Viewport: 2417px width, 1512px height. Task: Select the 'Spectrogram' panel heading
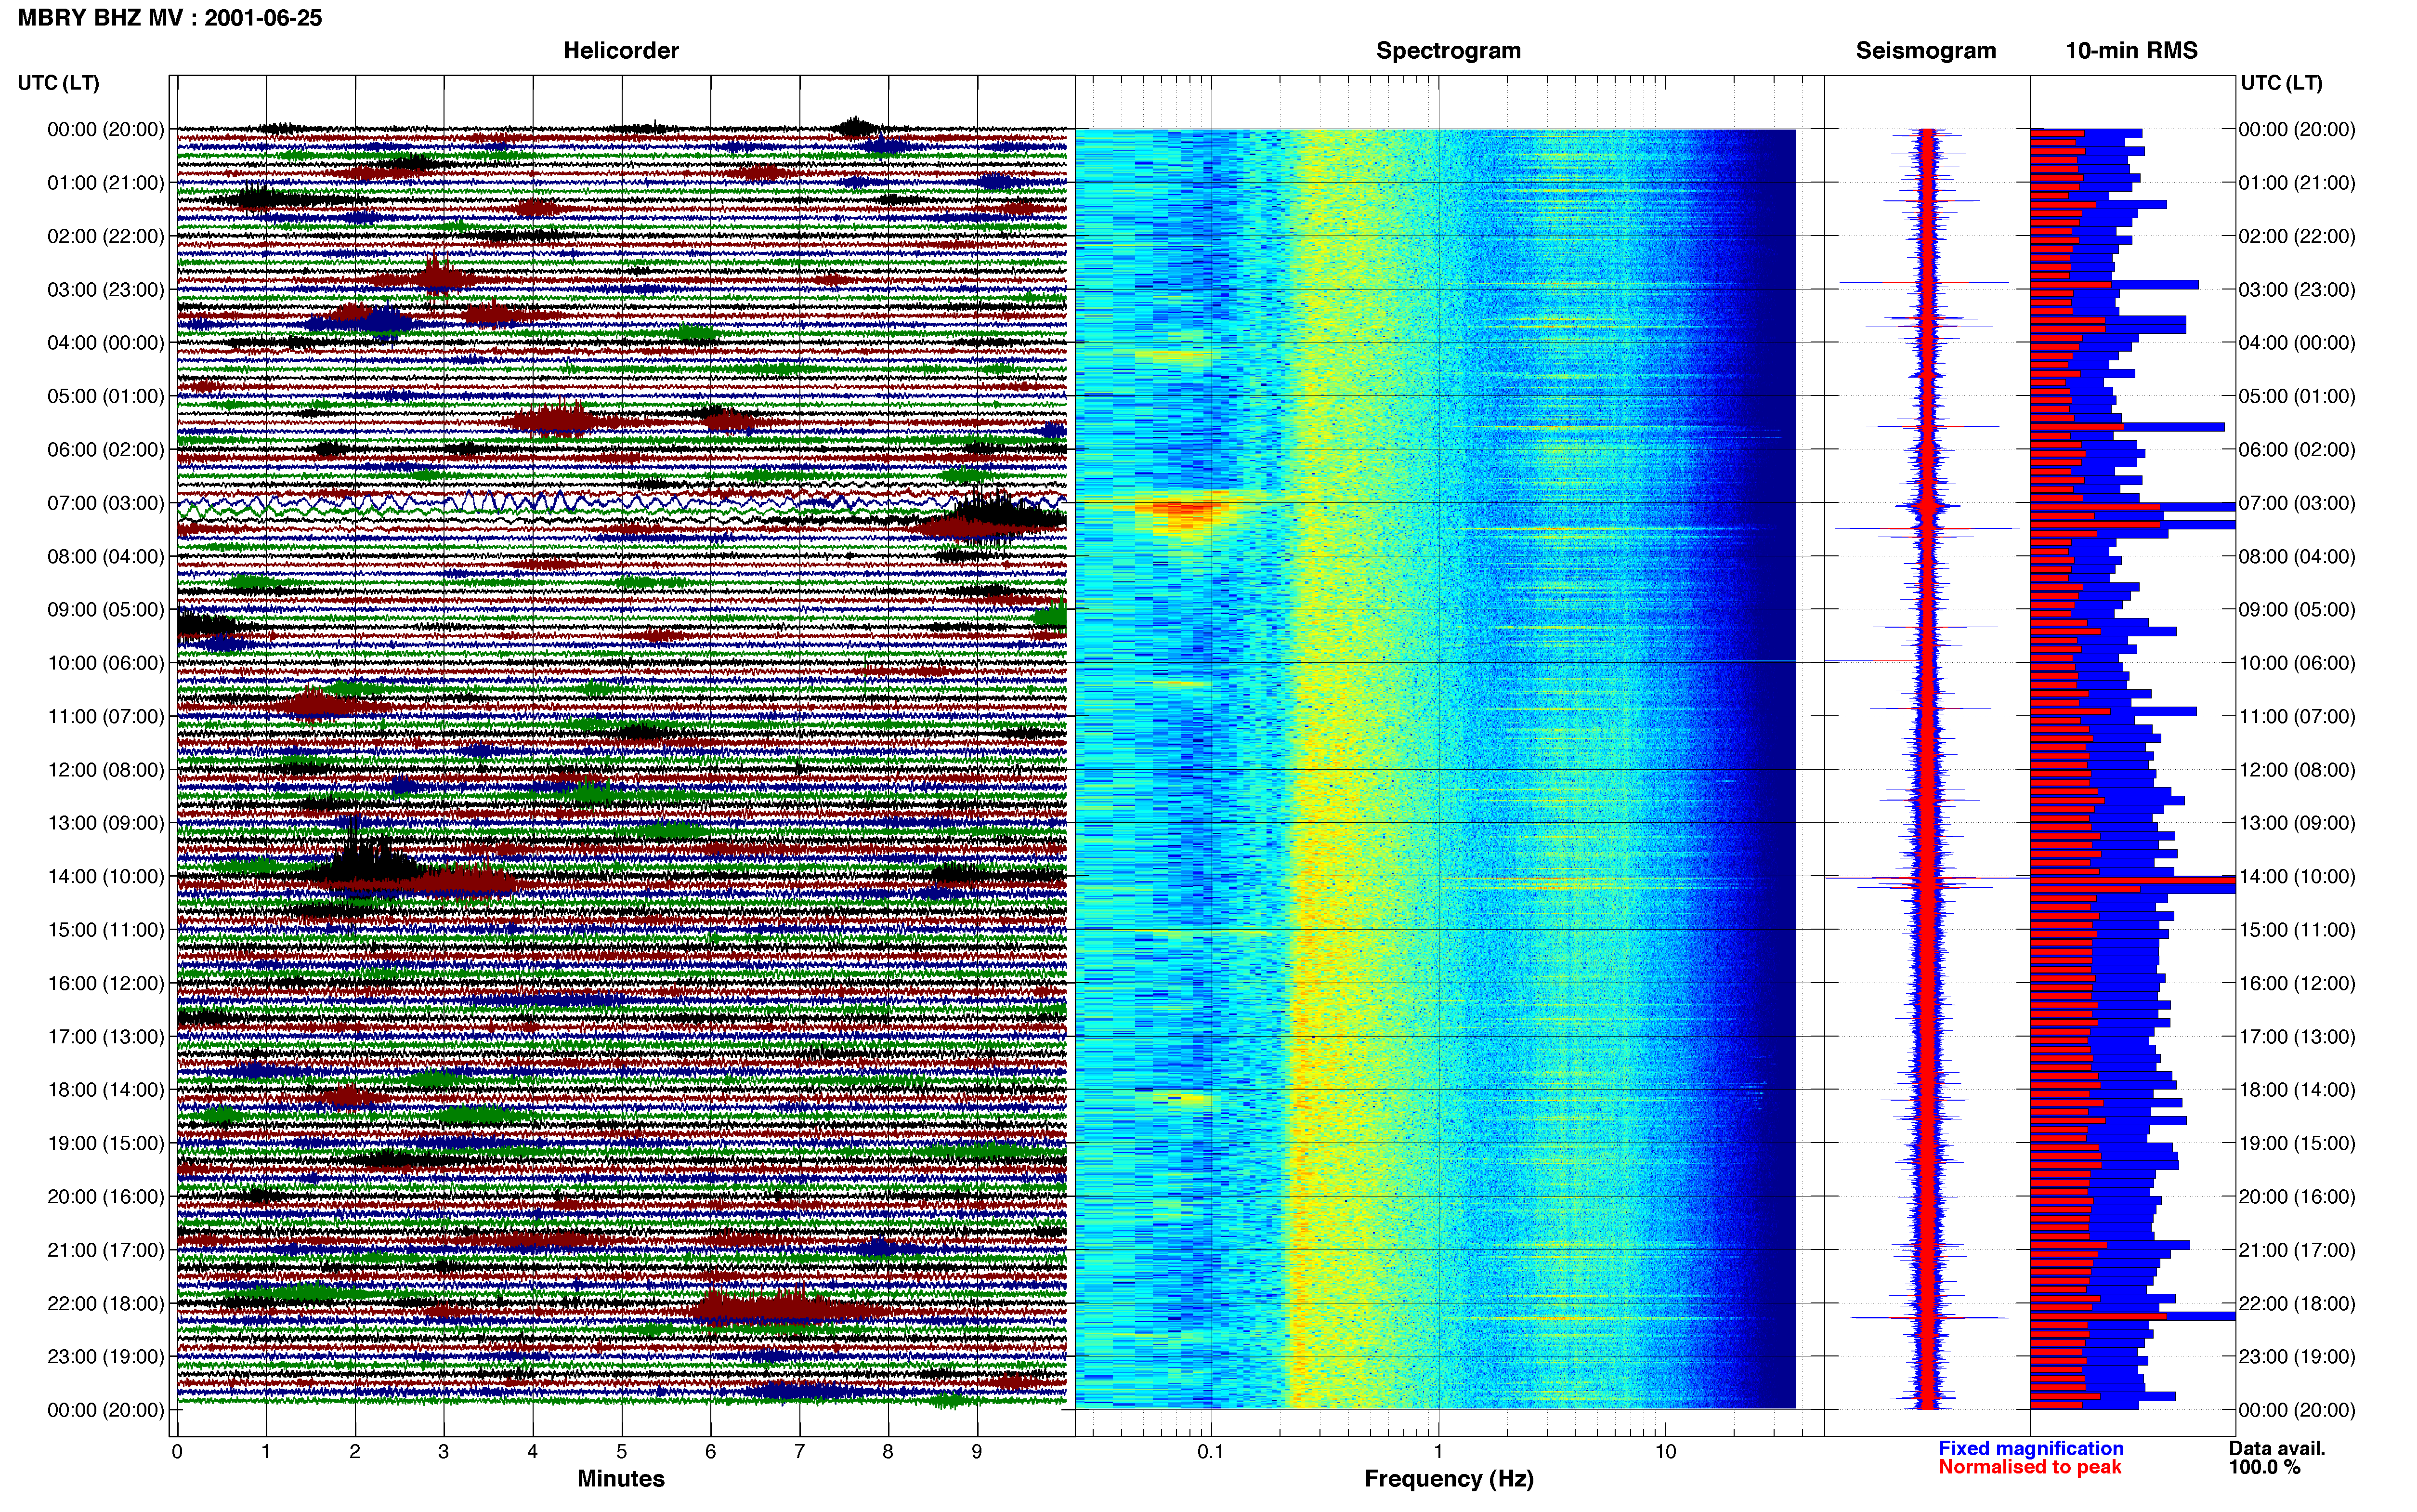1449,51
